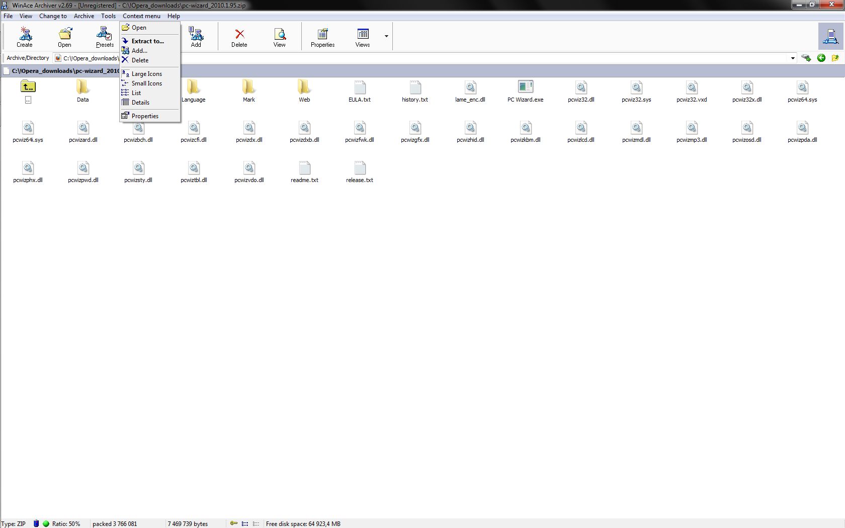Select the pcwizard.dll file
The image size is (845, 528).
[x=83, y=131]
